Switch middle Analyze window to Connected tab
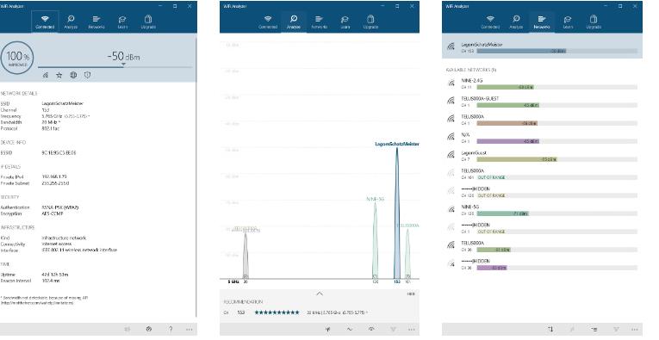The width and height of the screenshot is (659, 340). (268, 22)
